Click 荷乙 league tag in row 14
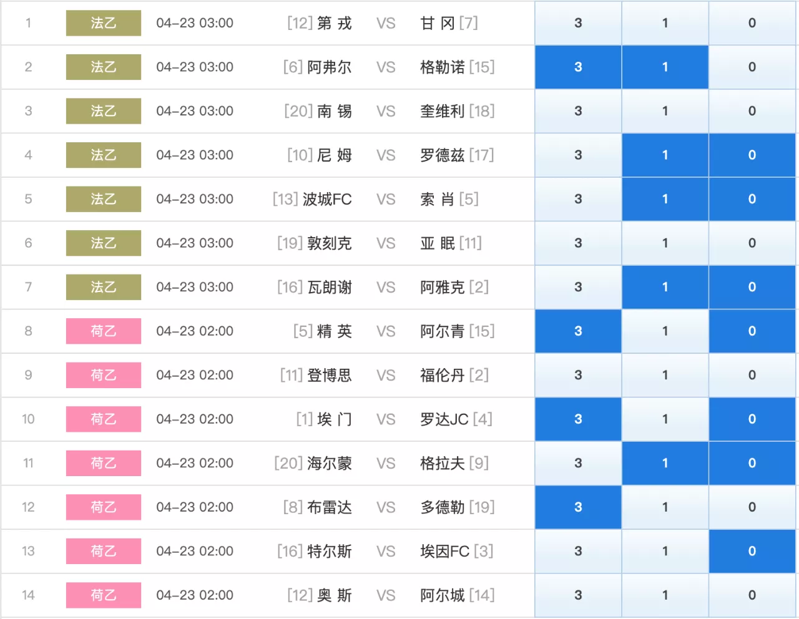 (104, 595)
